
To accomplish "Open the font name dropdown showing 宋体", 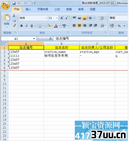I will pos(33,18).
